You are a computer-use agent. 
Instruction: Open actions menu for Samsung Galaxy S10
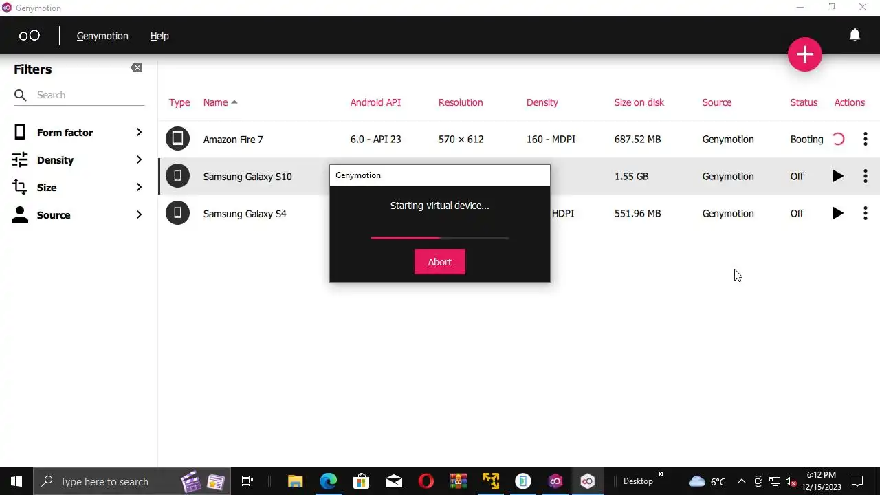865,176
